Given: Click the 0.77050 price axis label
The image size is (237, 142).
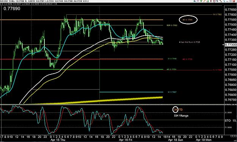Looking at the screenshot, I should tap(231, 69).
